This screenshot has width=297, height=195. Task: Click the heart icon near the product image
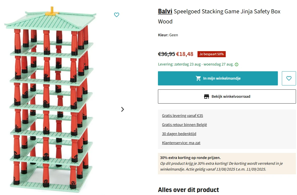[117, 15]
